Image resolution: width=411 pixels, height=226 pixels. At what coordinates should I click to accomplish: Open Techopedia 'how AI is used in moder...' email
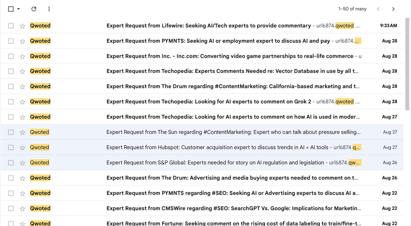[x=233, y=117]
